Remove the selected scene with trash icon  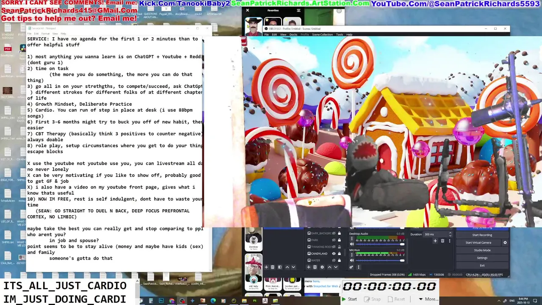(272, 267)
